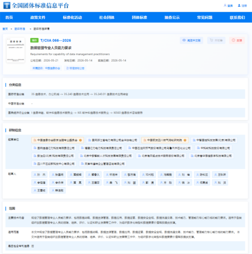Go to 联系我们 in the navigation bar
This screenshot has height=254, width=252.
point(237,17)
